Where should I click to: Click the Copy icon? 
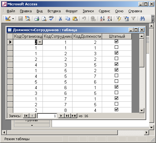coord(67,19)
